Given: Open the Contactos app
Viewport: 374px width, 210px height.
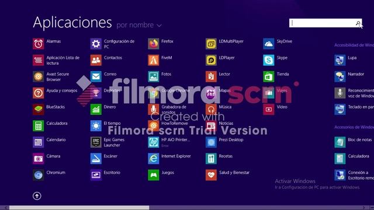Looking at the screenshot, I should 96,60.
